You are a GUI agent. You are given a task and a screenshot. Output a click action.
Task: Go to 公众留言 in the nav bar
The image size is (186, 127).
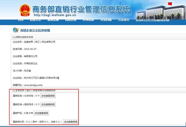(123, 20)
